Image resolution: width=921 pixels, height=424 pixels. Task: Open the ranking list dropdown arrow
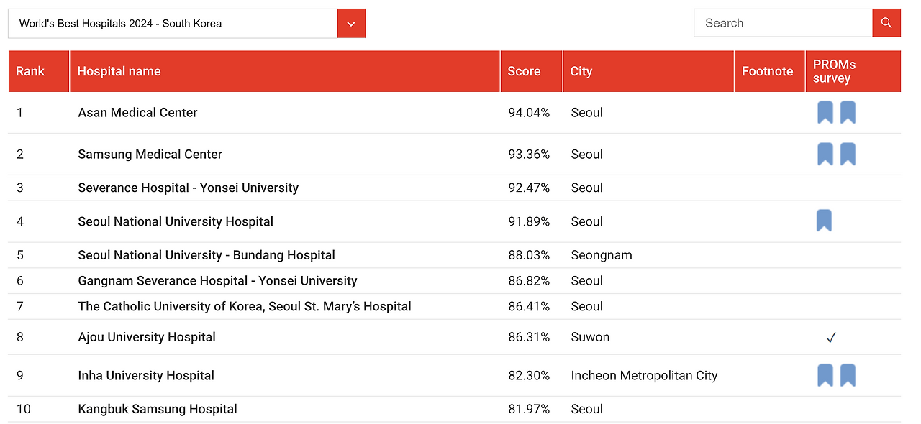351,24
